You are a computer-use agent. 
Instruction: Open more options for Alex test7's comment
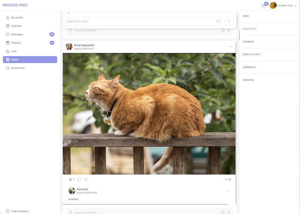[x=228, y=191]
